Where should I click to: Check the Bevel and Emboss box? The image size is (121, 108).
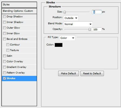(x=4, y=39)
